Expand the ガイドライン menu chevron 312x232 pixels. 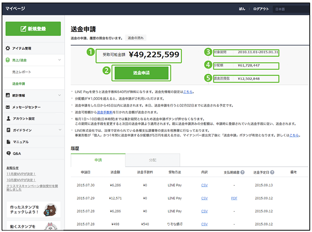coord(60,130)
